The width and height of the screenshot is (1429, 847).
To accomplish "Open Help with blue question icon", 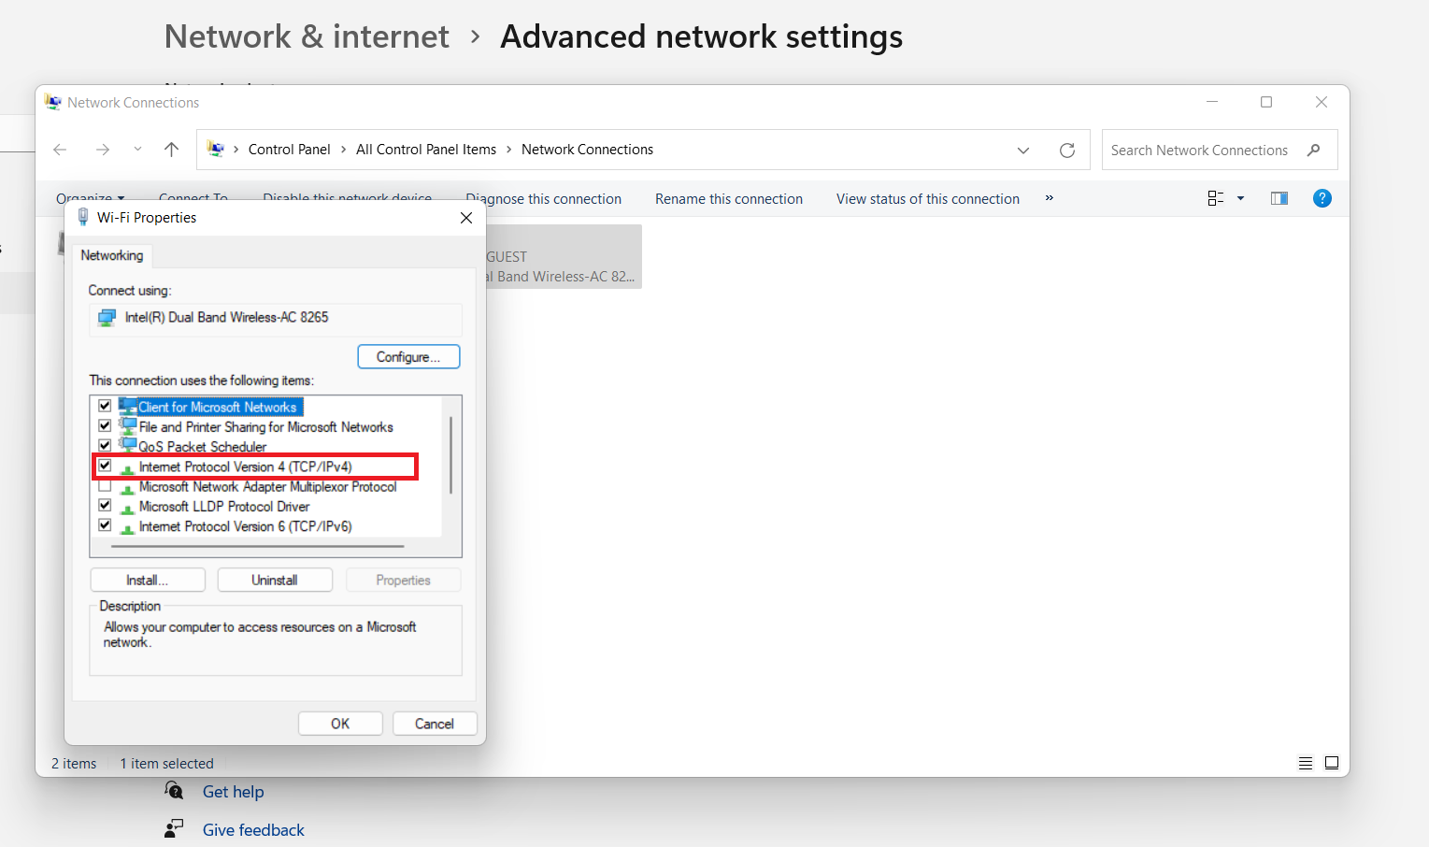I will pos(1322,198).
